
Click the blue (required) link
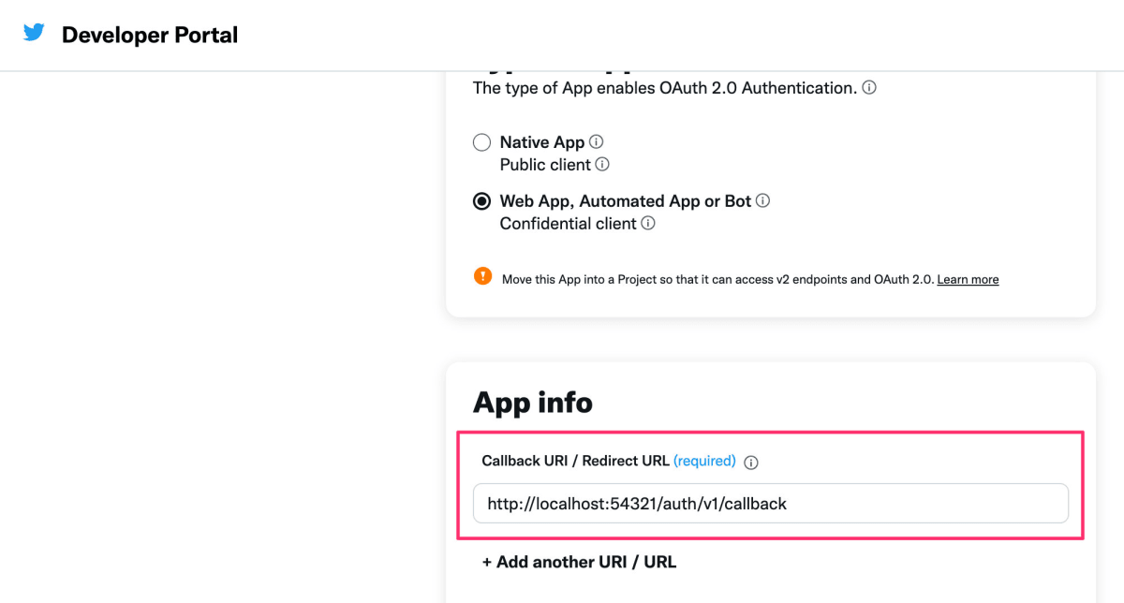click(x=704, y=461)
